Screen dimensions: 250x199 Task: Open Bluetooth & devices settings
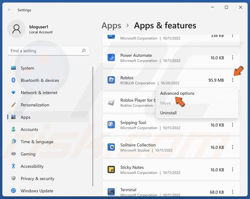[48, 80]
